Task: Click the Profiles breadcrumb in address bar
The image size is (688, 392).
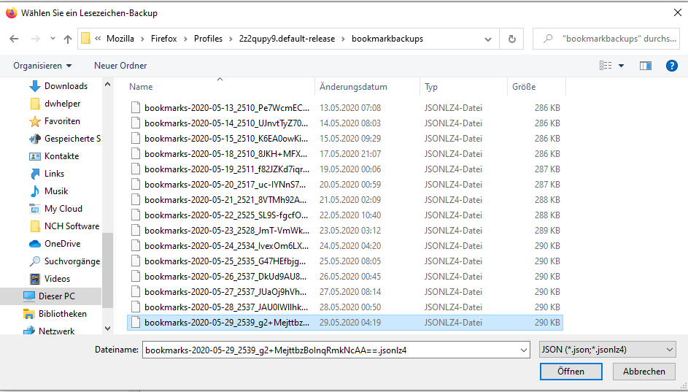Action: [x=208, y=39]
